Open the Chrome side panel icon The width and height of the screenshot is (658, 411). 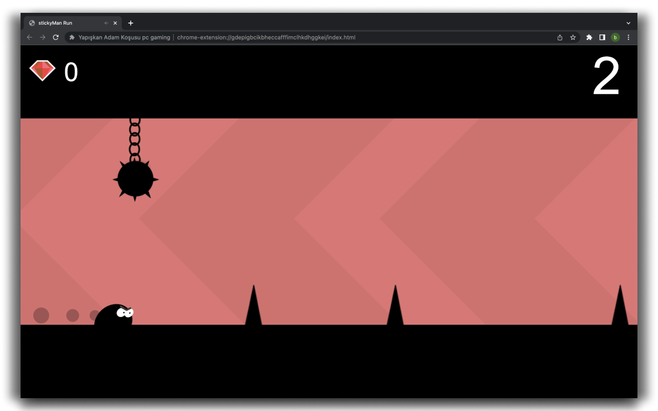click(602, 37)
